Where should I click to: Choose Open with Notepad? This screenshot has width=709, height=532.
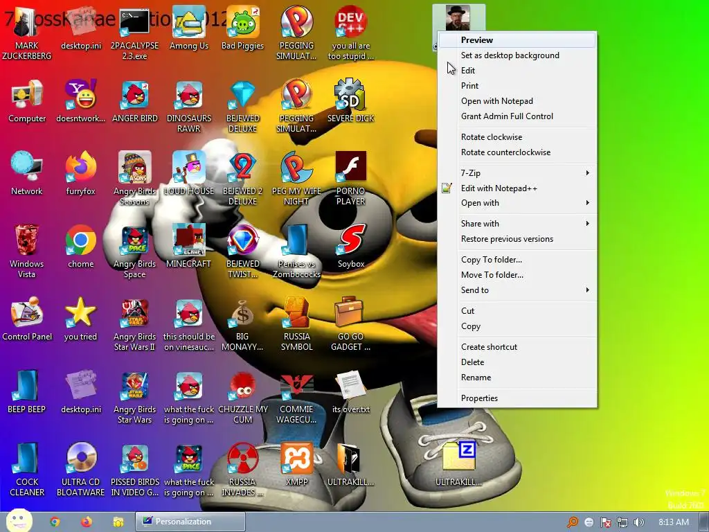tap(518, 101)
